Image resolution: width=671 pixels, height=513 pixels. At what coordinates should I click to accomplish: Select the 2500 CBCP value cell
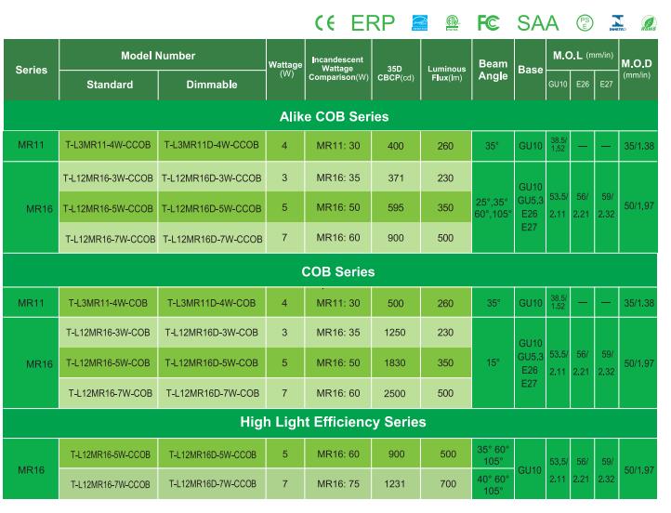coord(394,393)
